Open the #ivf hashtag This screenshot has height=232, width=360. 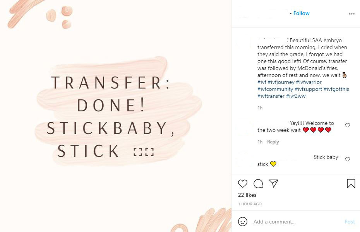point(262,82)
